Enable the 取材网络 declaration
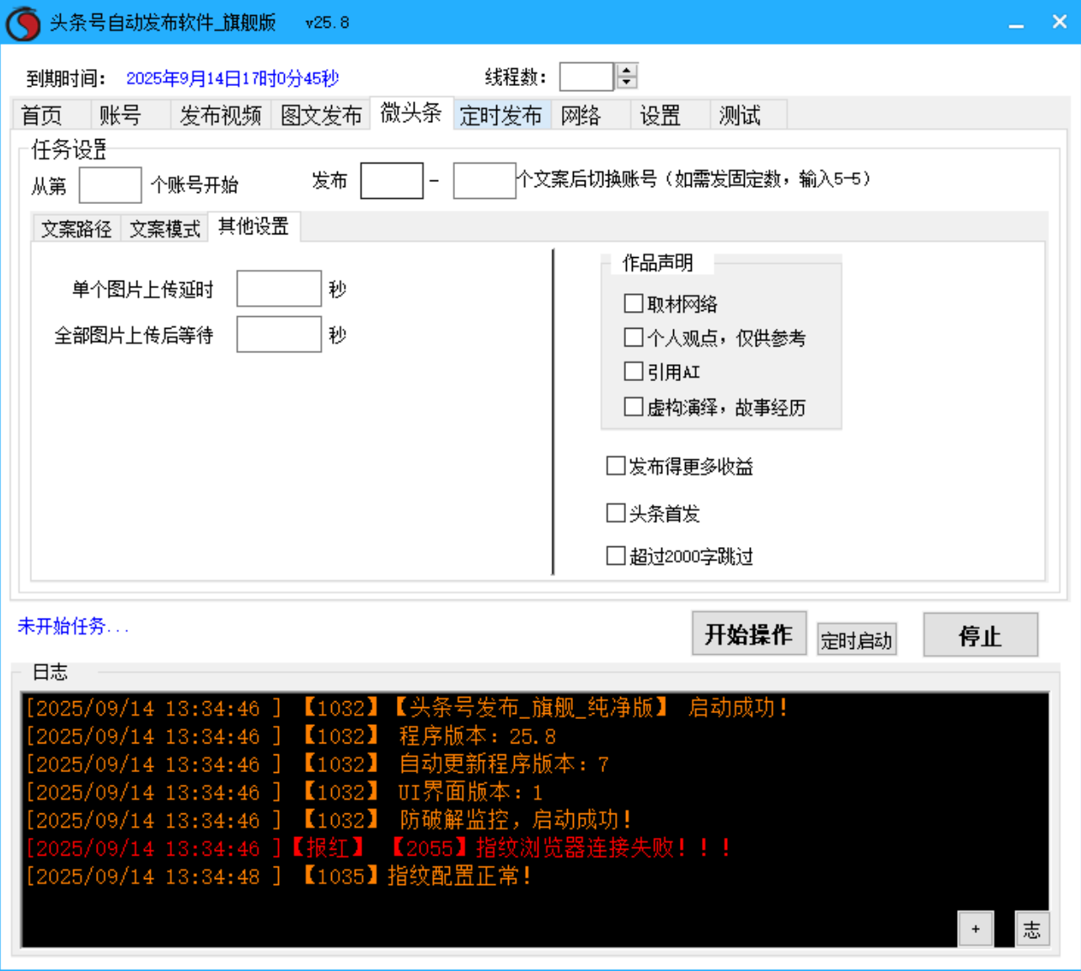 [x=634, y=303]
